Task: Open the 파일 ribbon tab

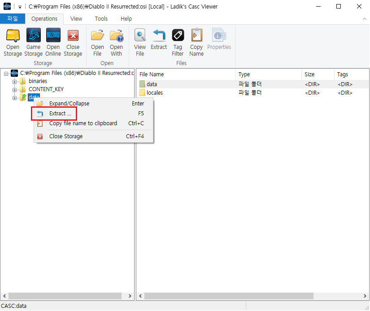Action: tap(13, 19)
